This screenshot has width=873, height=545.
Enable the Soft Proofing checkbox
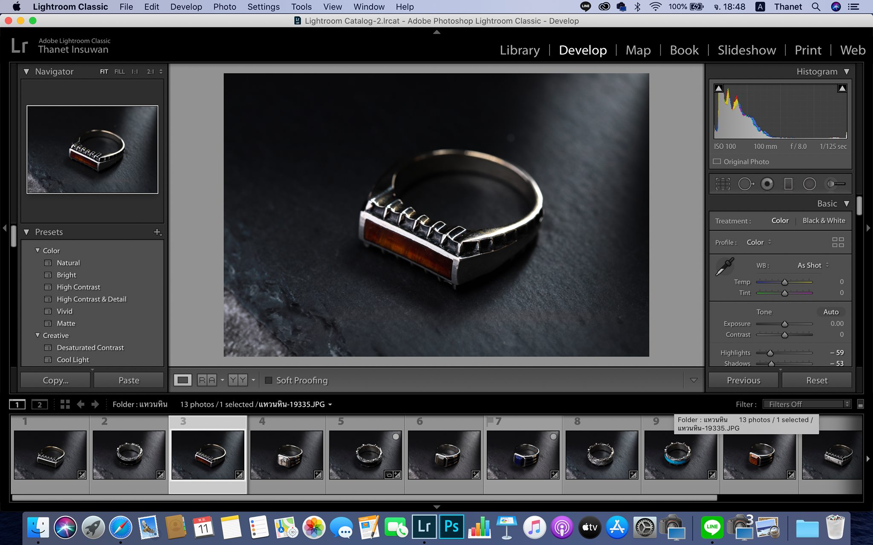click(269, 380)
